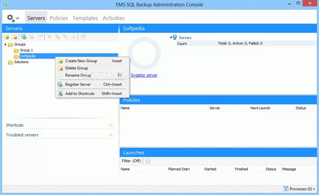Image resolution: width=319 pixels, height=195 pixels.
Task: Click the Troubled servers label
Action: [22, 135]
